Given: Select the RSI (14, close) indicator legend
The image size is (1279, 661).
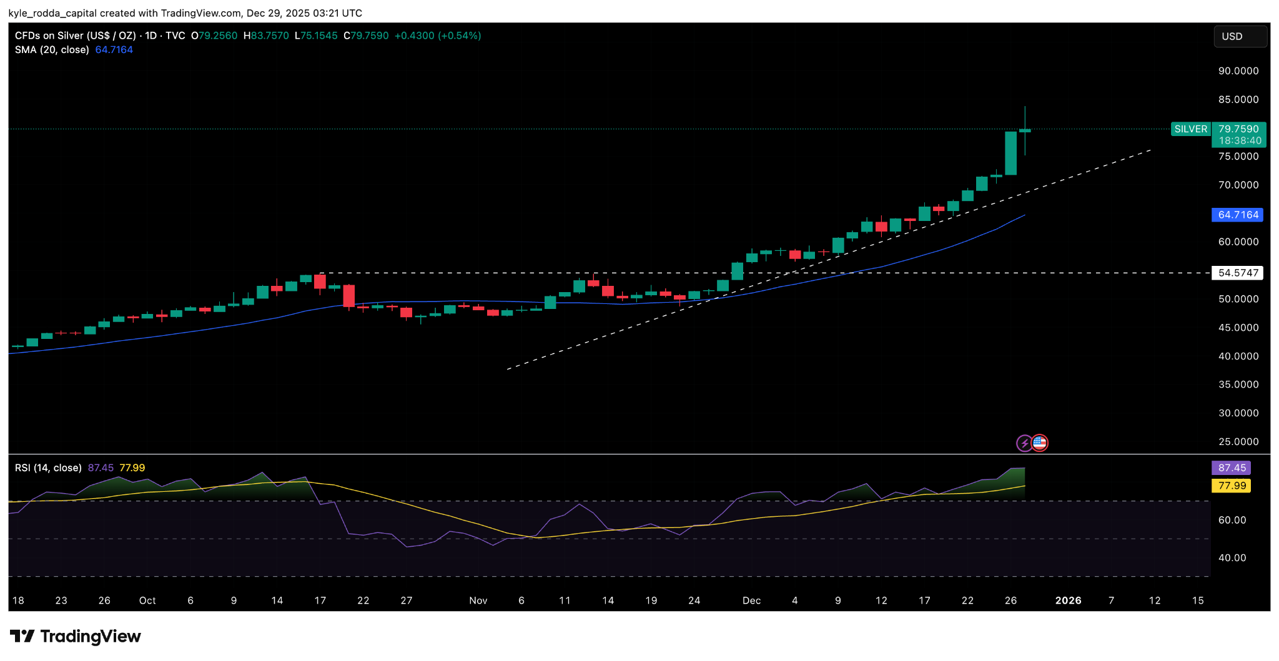Looking at the screenshot, I should 48,468.
